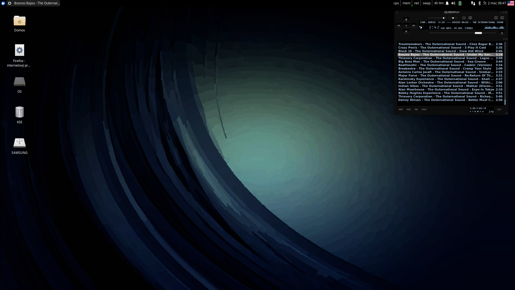Open the Domov home folder icon
This screenshot has height=290, width=515.
(20, 21)
